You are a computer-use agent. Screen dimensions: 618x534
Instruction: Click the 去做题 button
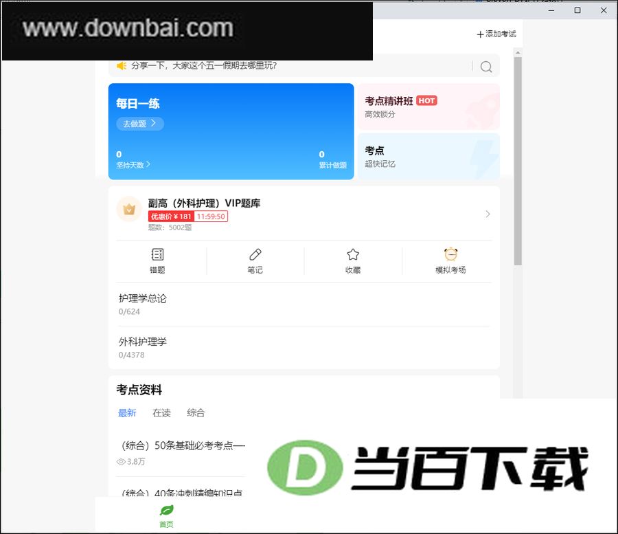(140, 124)
